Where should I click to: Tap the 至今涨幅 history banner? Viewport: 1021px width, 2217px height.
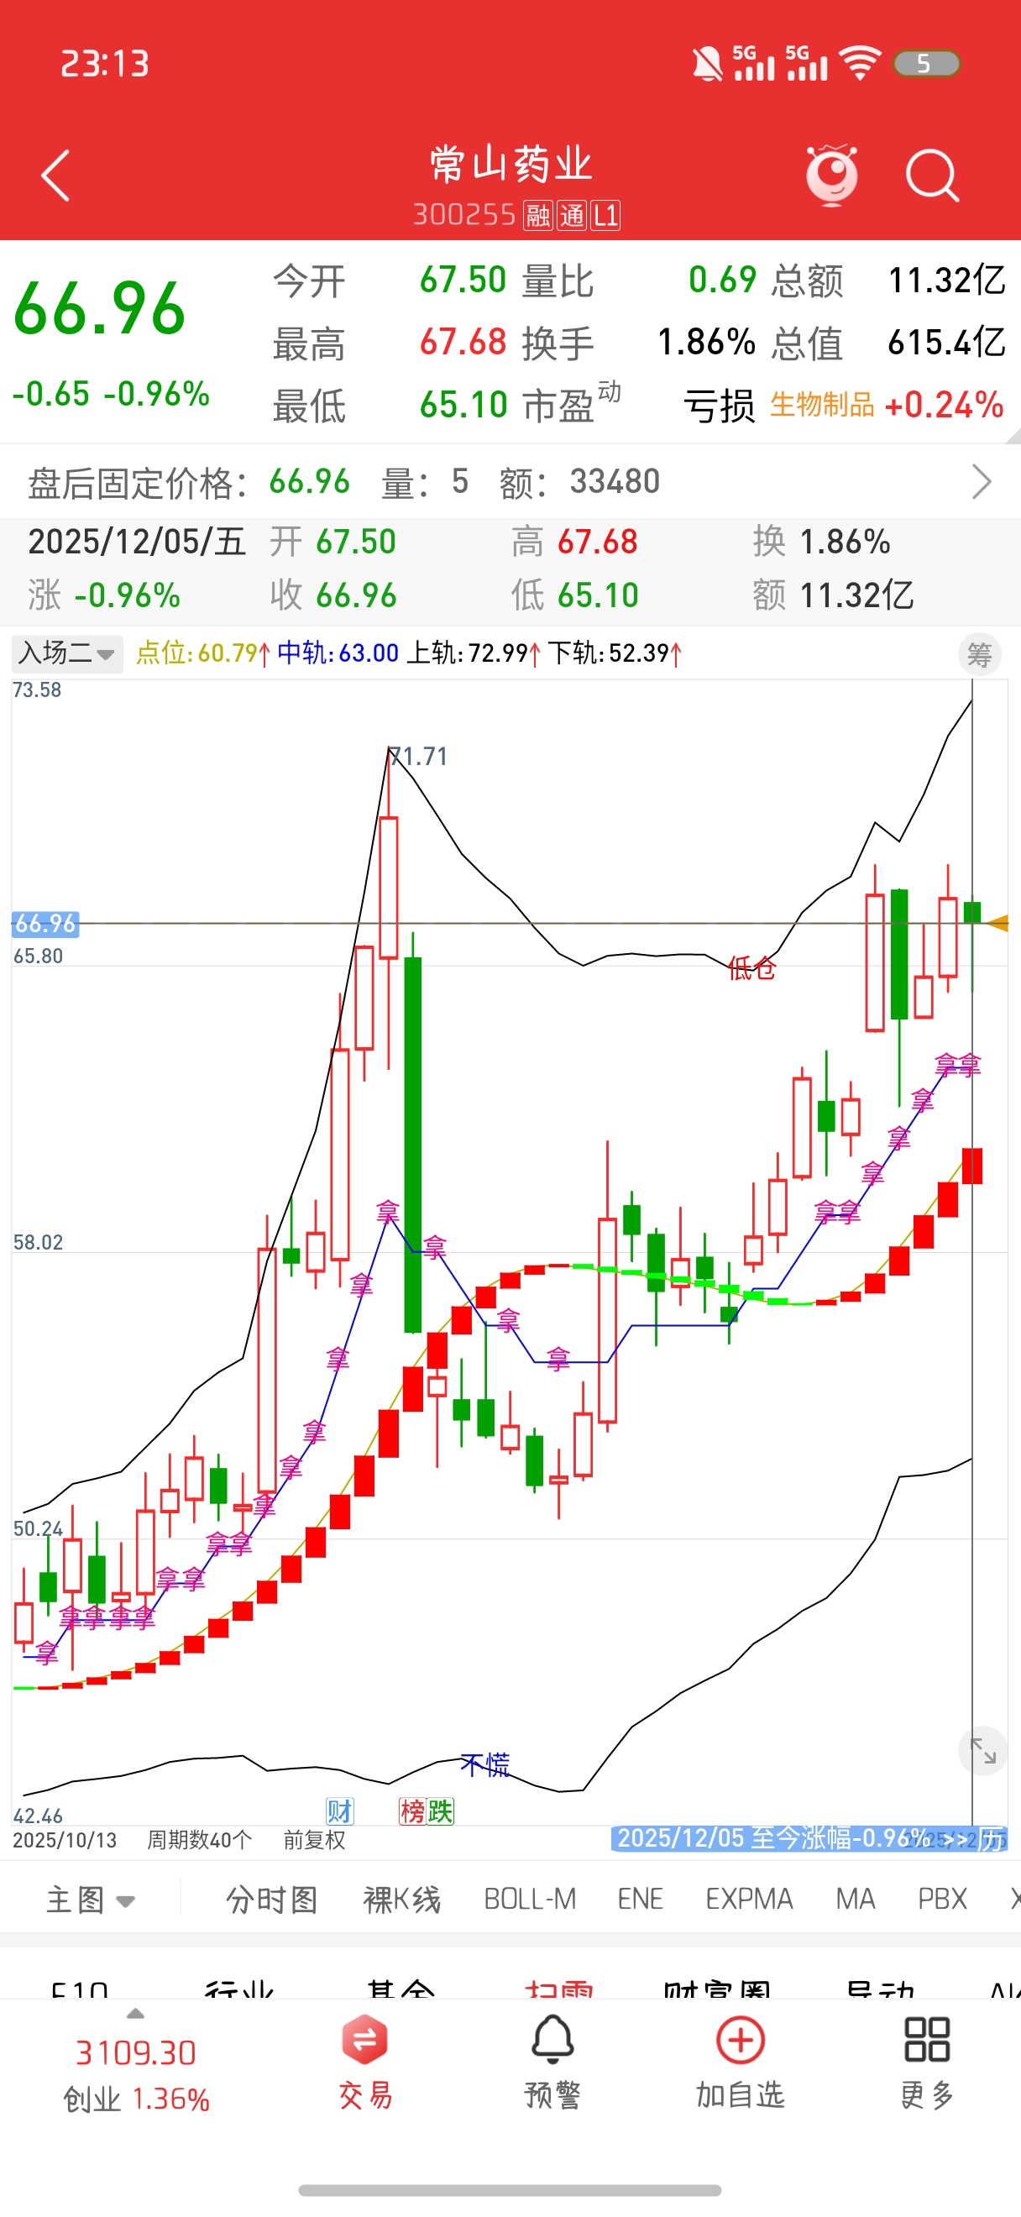809,1839
